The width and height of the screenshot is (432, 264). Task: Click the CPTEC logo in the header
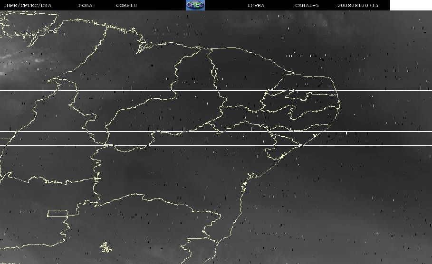pyautogui.click(x=195, y=5)
